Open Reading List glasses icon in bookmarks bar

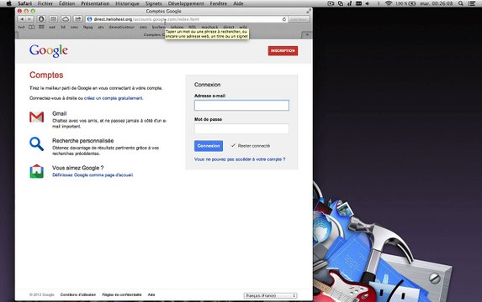21,27
